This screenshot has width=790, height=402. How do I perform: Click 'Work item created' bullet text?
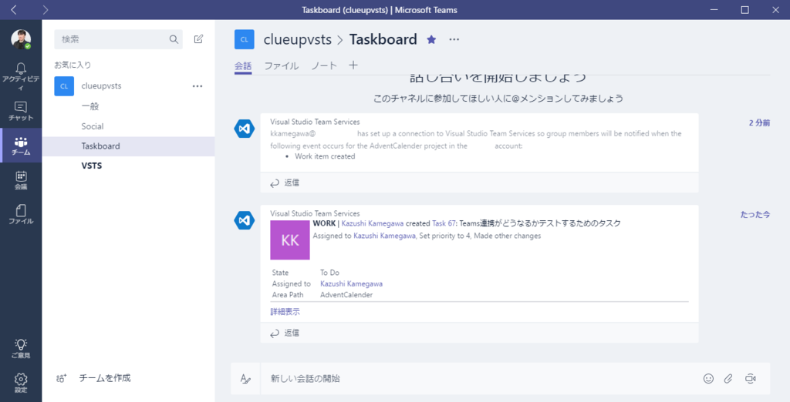[325, 156]
